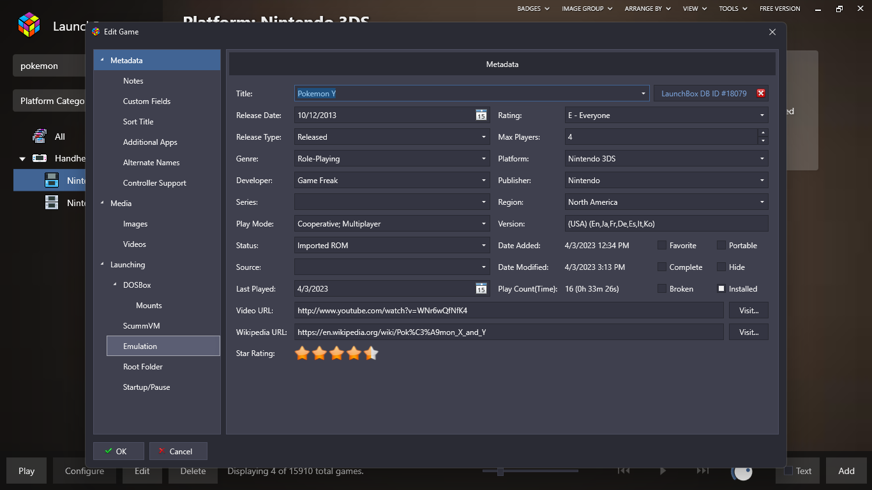Click the round volume knob in bottom bar
Image resolution: width=872 pixels, height=490 pixels.
click(x=742, y=471)
